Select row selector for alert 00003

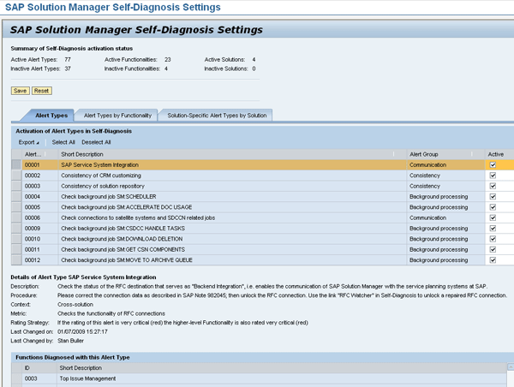pos(16,186)
